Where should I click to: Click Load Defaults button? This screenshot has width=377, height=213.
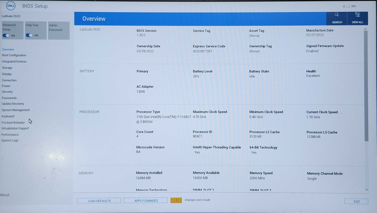tap(99, 201)
